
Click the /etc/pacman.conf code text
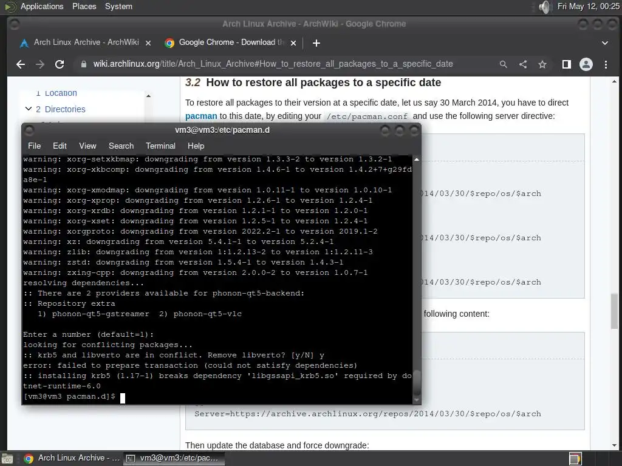367,116
